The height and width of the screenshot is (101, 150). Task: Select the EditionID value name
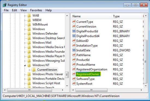(82, 41)
